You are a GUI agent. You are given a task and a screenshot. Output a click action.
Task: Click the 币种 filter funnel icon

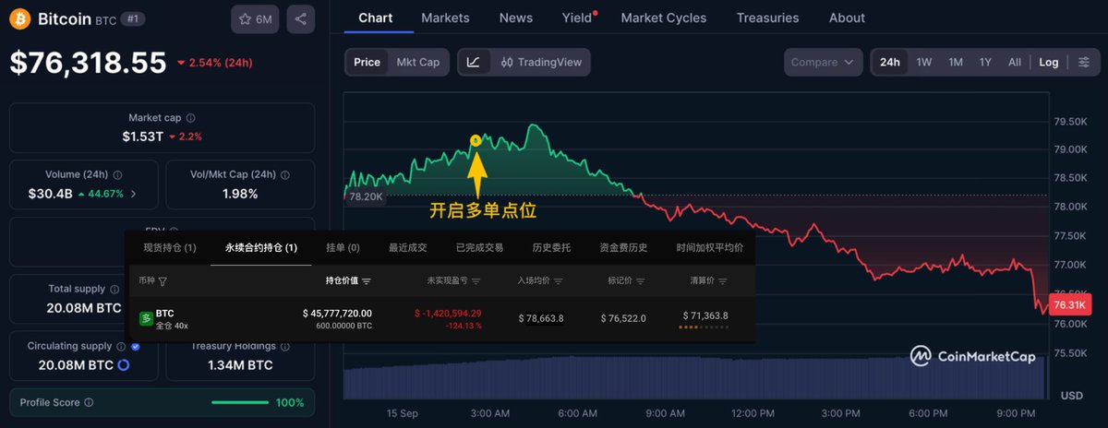(x=163, y=280)
